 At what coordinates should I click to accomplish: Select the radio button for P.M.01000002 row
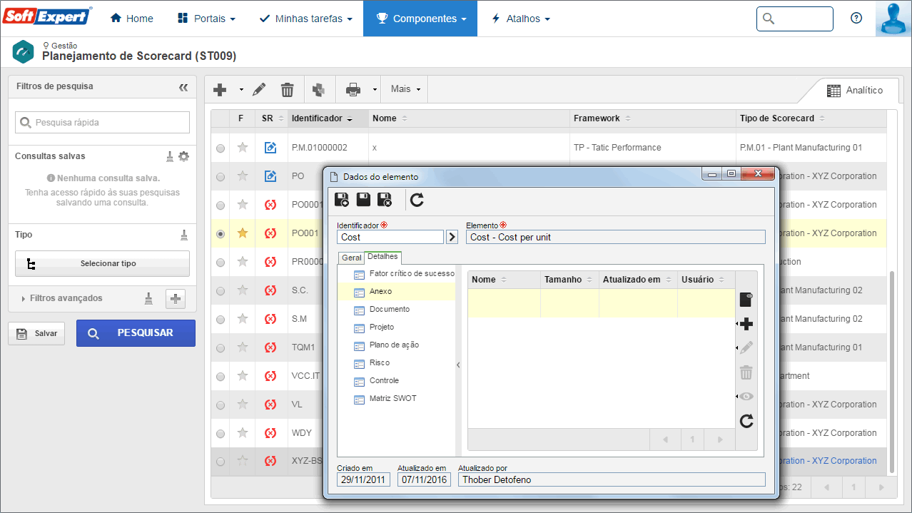click(x=221, y=148)
